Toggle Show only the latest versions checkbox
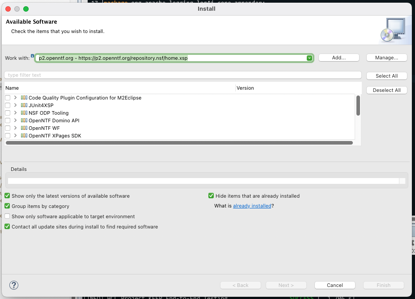 7,196
